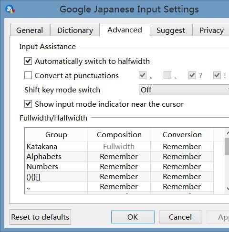Open the Shift key mode switch dropdown
This screenshot has width=229, height=232.
click(184, 90)
